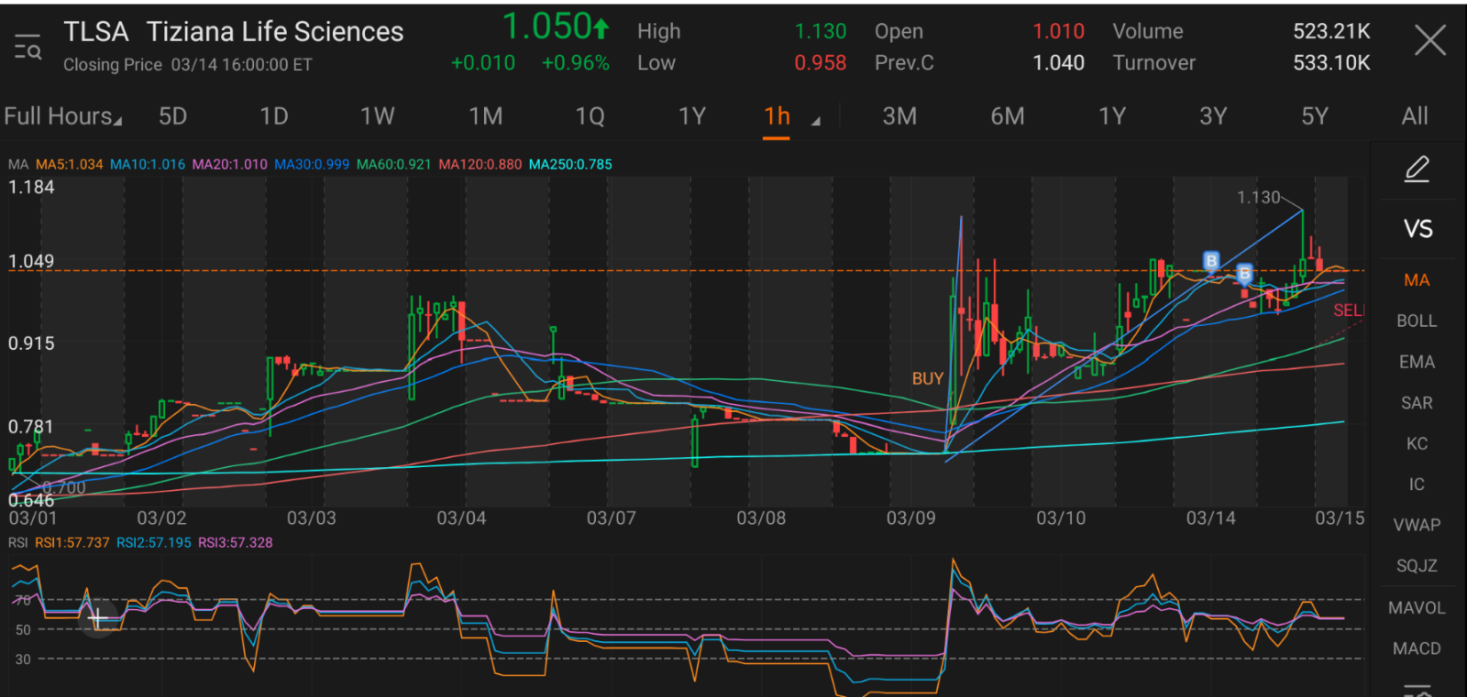Screen dimensions: 1467x697
Task: Close the chart with the X icon
Action: pyautogui.click(x=1429, y=41)
